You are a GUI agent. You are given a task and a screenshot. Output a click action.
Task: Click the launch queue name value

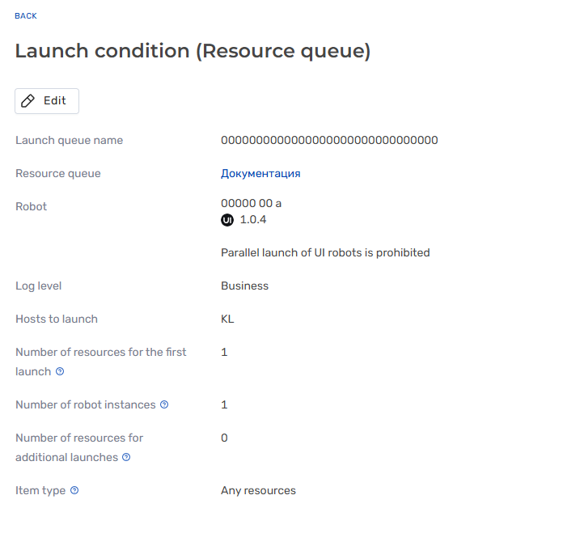pyautogui.click(x=329, y=140)
